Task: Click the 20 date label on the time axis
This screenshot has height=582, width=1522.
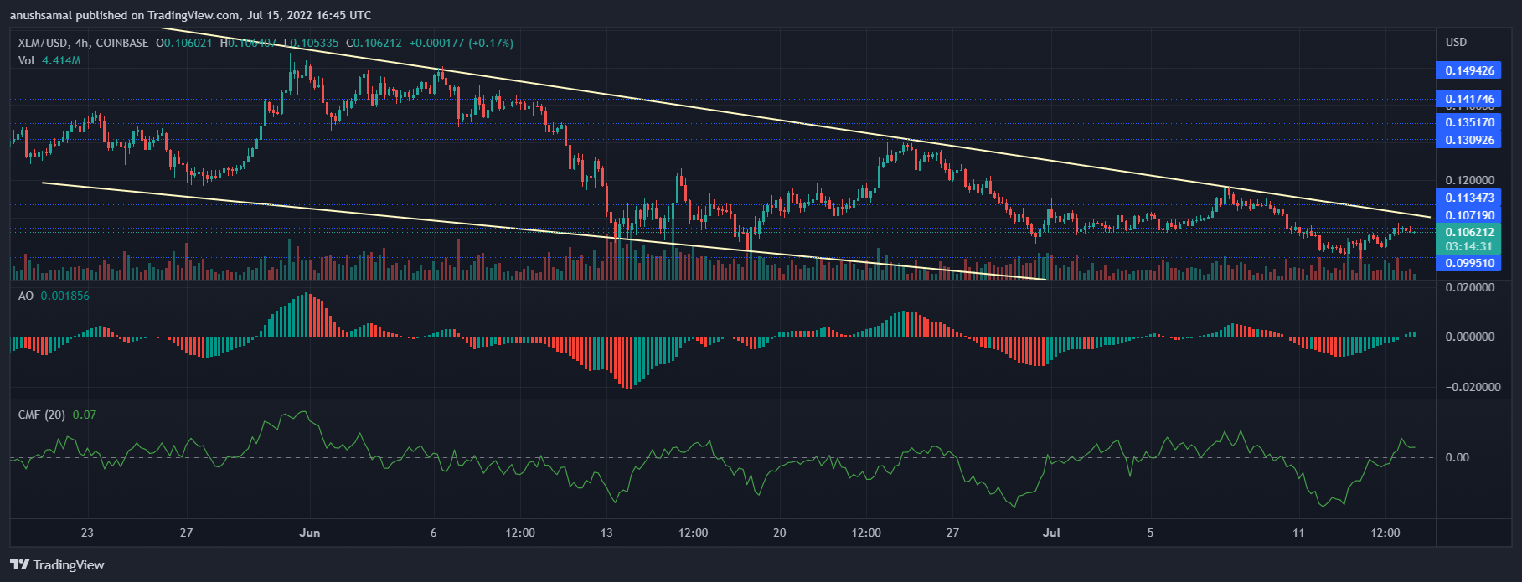Action: coord(780,533)
